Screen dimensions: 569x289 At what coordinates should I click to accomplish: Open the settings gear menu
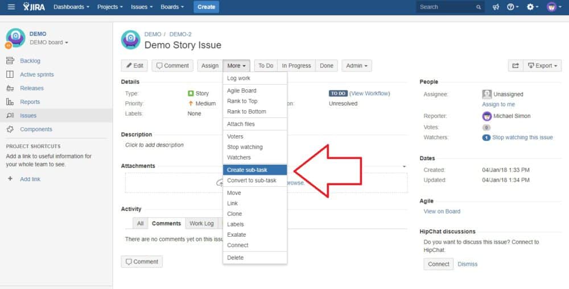pos(533,7)
